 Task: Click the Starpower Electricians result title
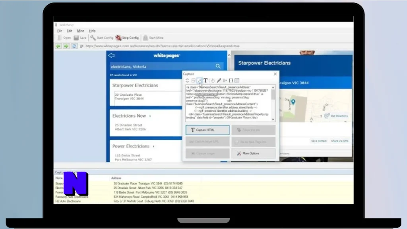point(135,85)
